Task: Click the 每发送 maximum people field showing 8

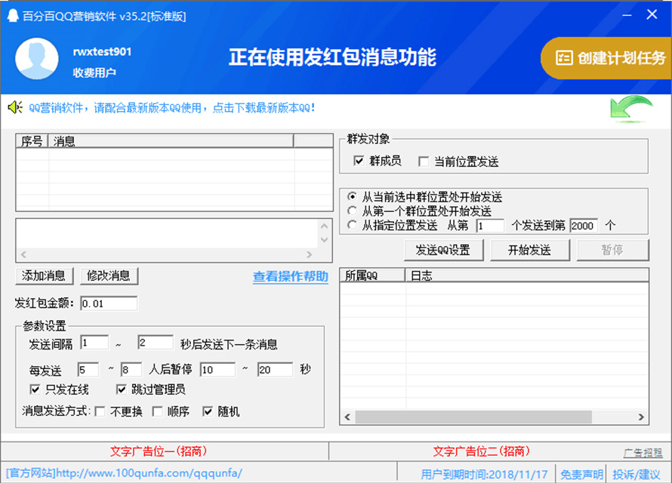Action: coord(131,370)
